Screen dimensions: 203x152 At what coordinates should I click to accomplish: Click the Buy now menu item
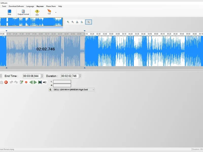tap(40, 6)
